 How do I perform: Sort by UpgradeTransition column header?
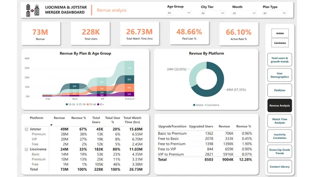[x=172, y=126]
